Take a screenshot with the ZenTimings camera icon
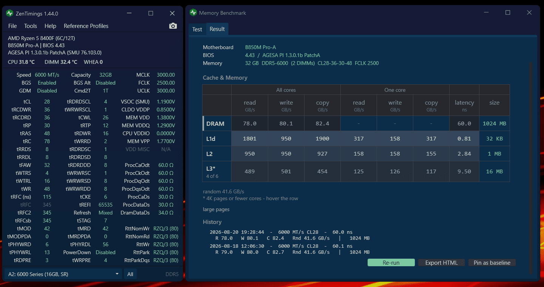The height and width of the screenshot is (287, 544). (x=173, y=26)
